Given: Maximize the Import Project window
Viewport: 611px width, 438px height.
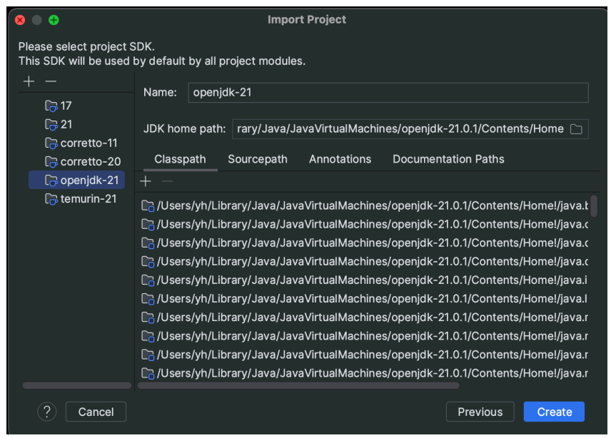Looking at the screenshot, I should [x=54, y=20].
